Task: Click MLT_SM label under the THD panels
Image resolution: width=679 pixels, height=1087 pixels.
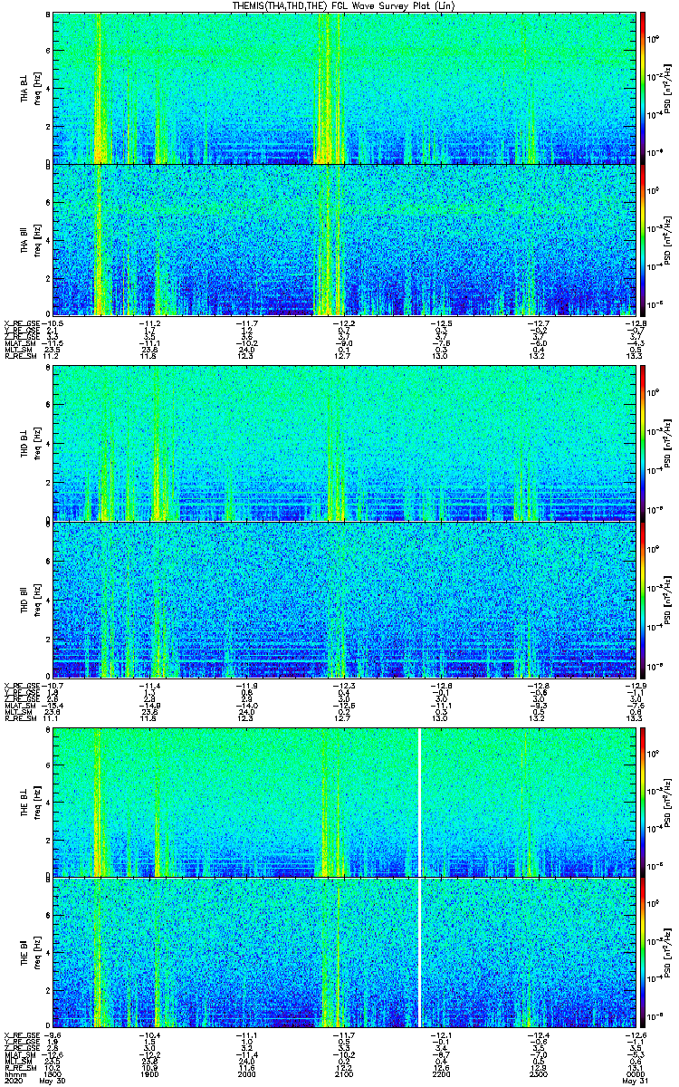Action: tap(17, 711)
